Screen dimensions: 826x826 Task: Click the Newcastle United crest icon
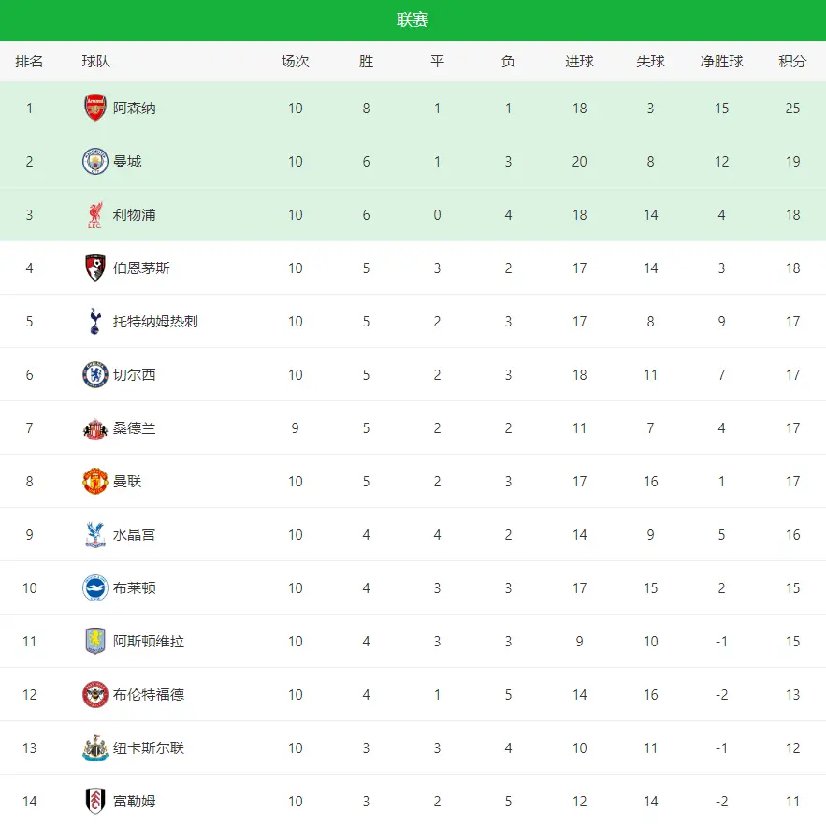95,748
